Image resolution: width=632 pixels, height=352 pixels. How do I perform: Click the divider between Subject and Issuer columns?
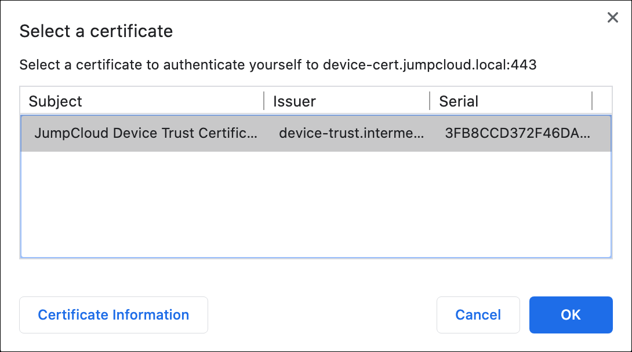tap(264, 101)
